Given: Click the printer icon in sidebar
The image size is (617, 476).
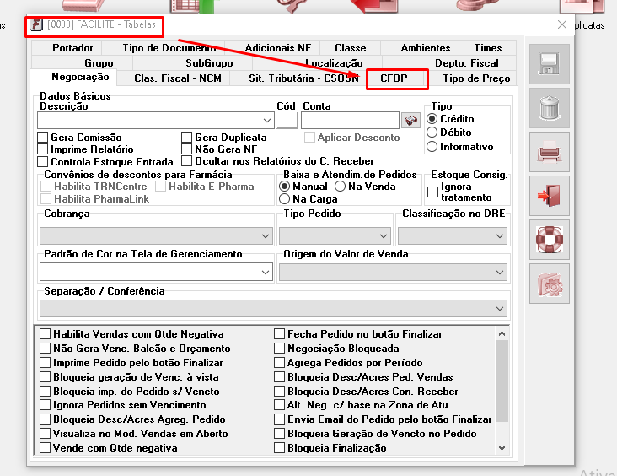Looking at the screenshot, I should [549, 152].
